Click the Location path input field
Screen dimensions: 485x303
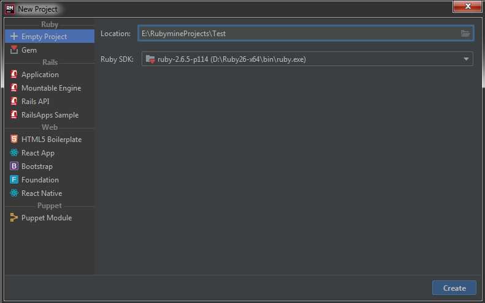tap(305, 33)
